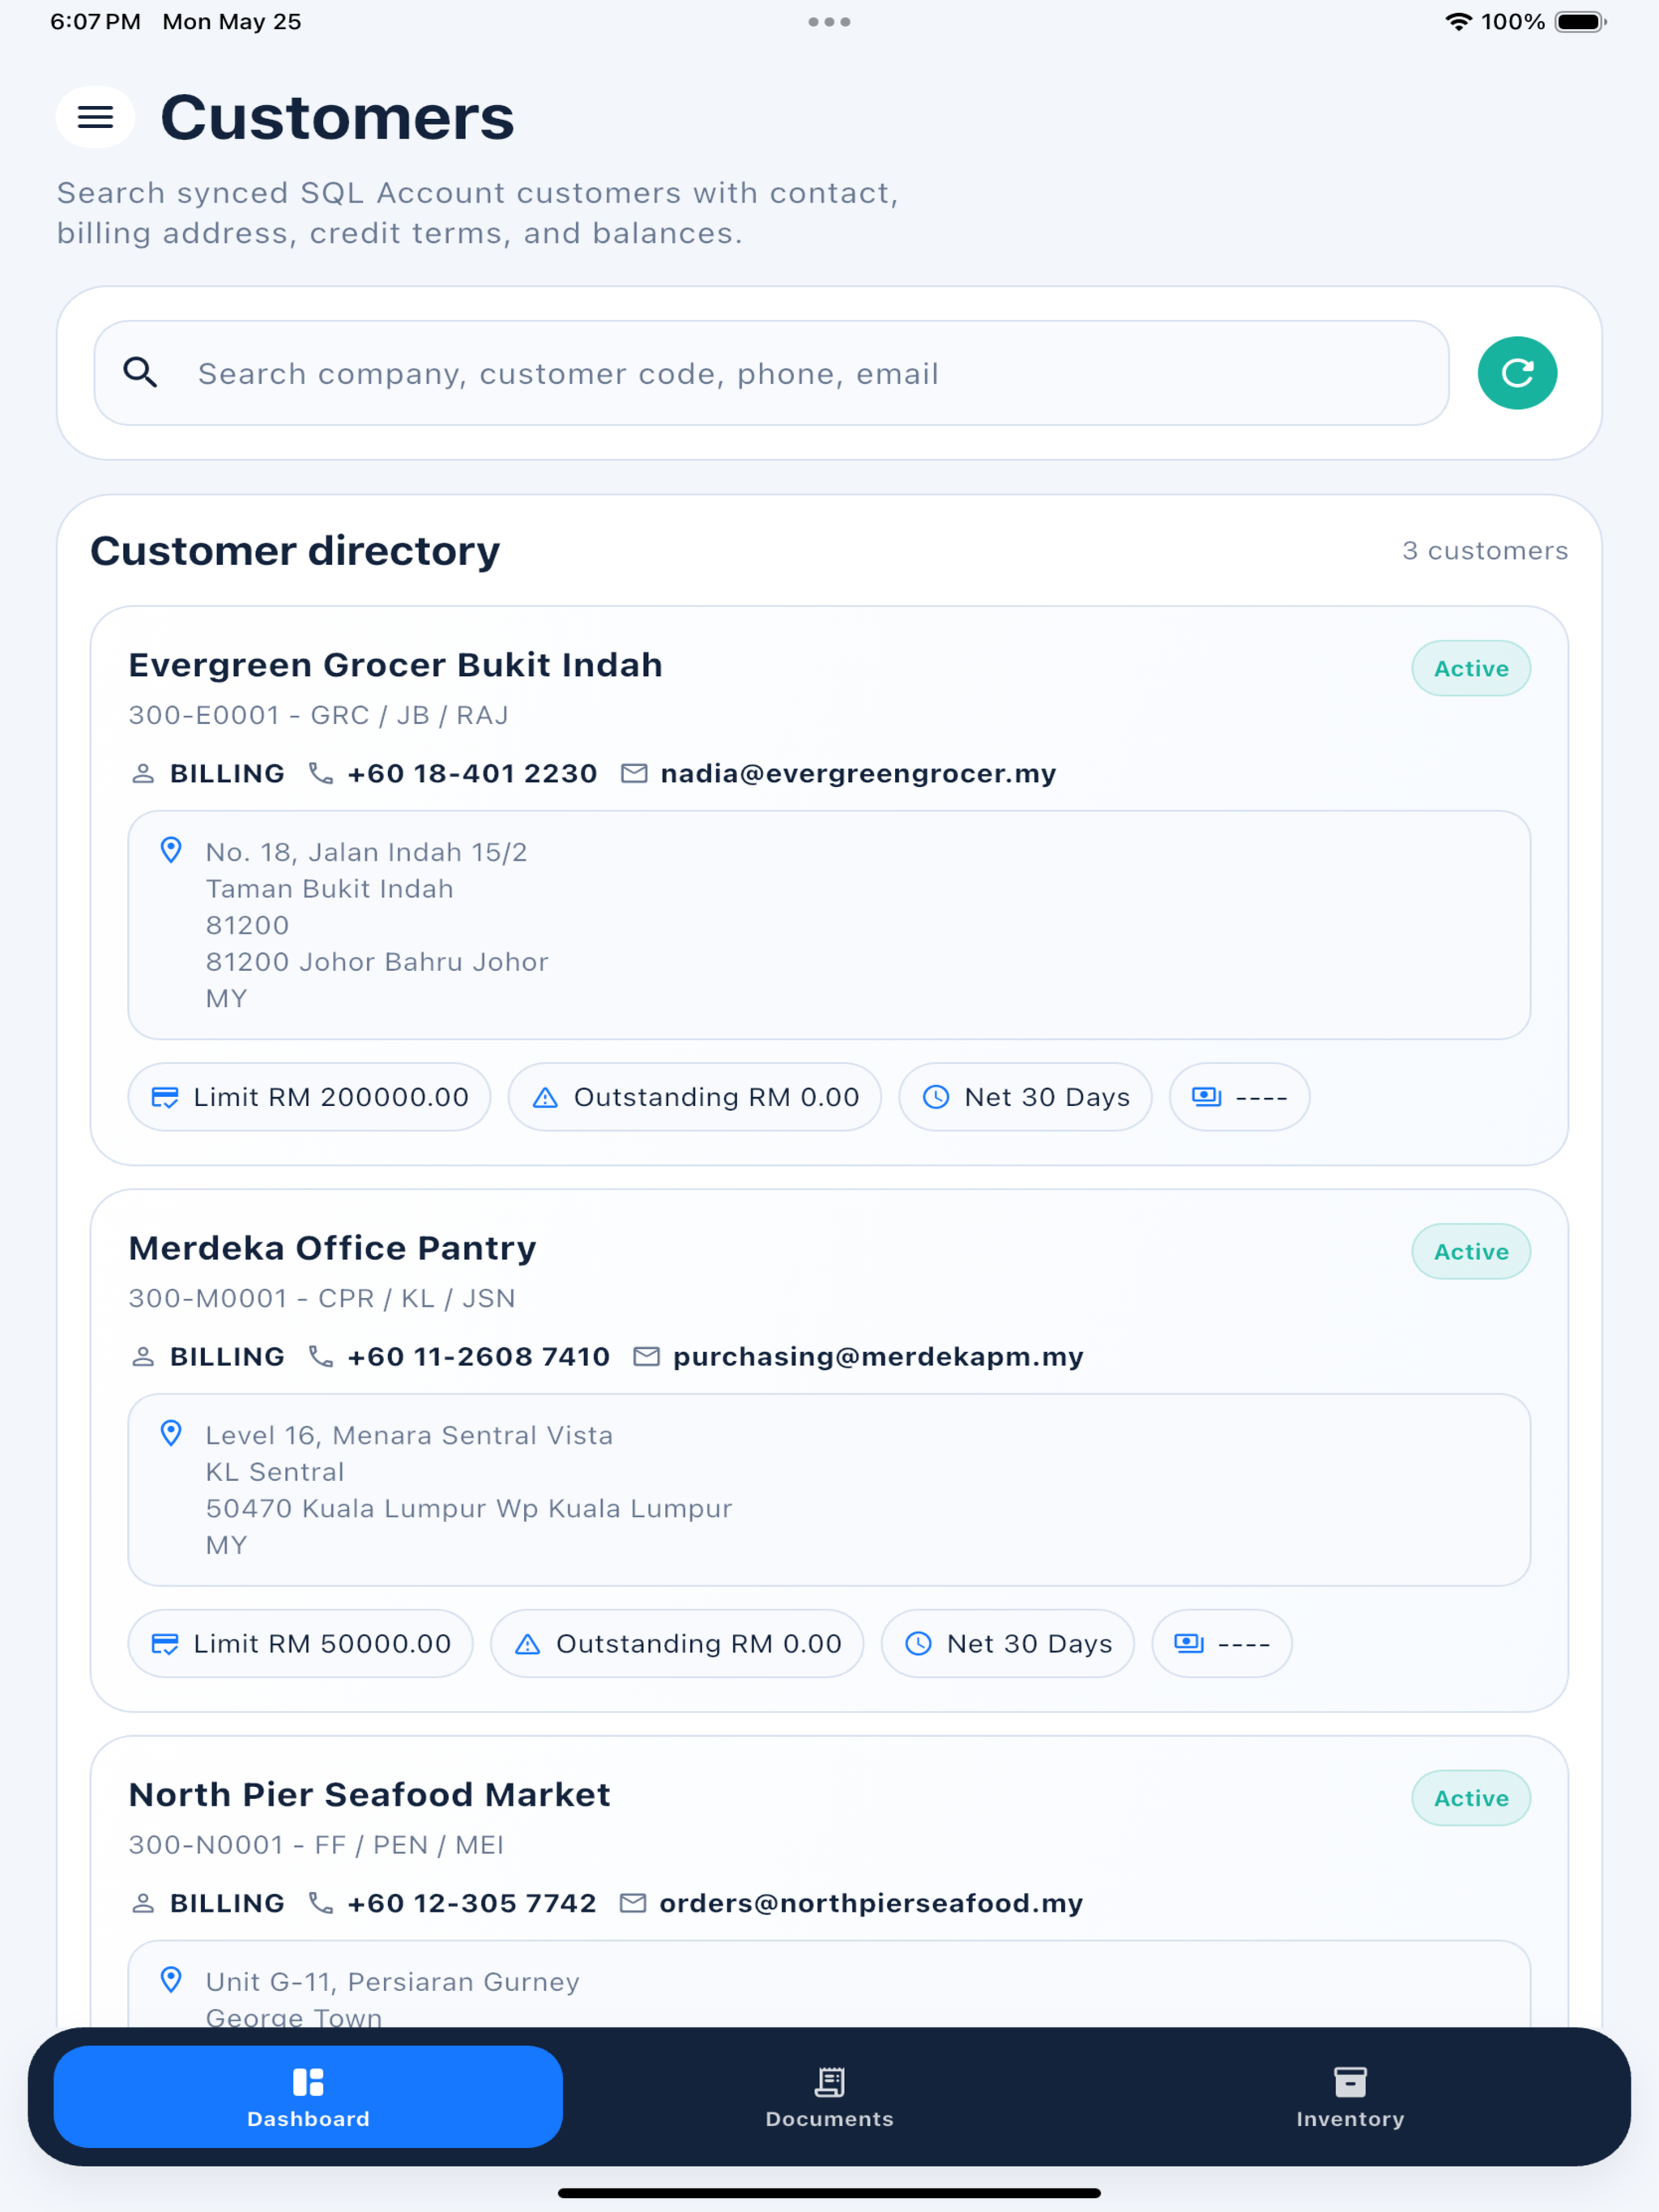Select the Limit RM 50000.00 chip
Viewport: 1659px width, 2212px height.
[301, 1644]
